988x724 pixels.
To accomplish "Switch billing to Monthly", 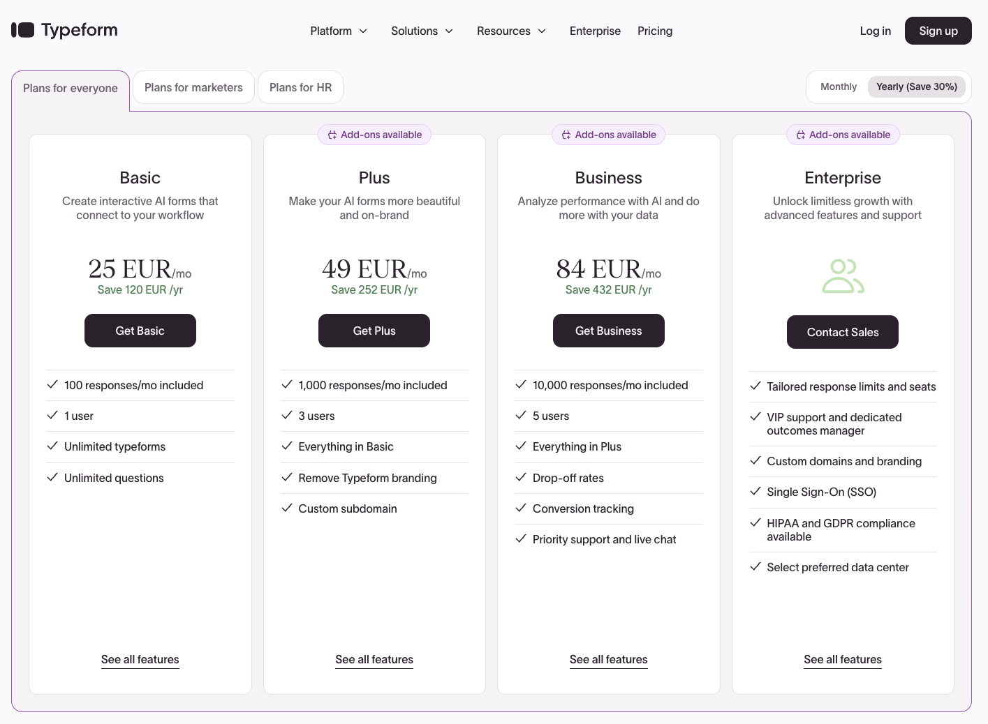I will tap(838, 86).
